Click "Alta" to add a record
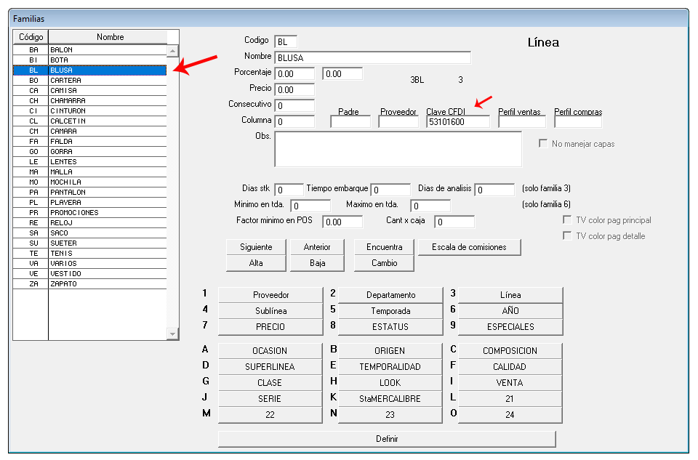 255,262
